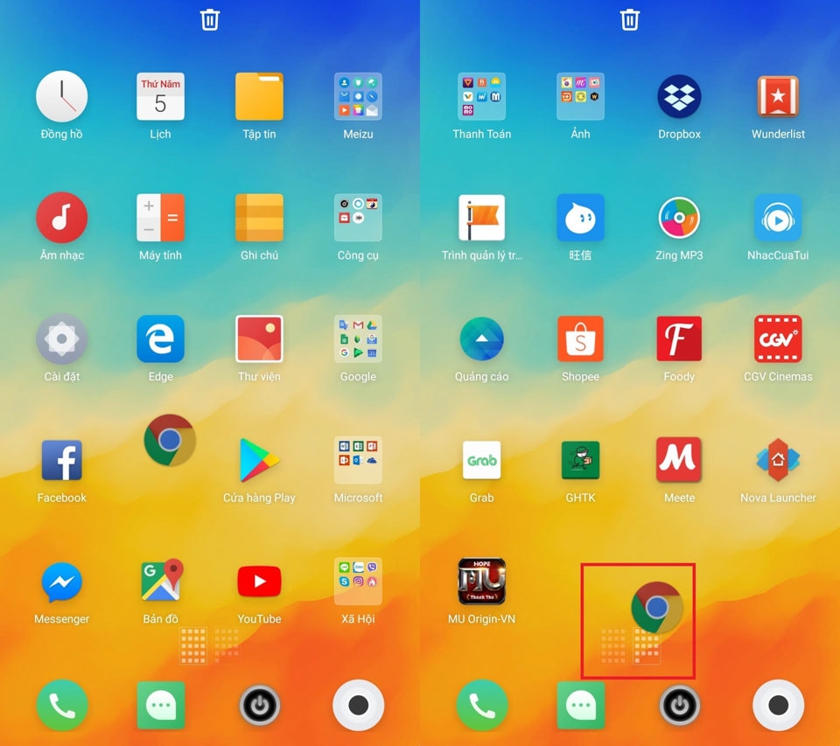
Task: Open the Meete app
Action: point(679,460)
